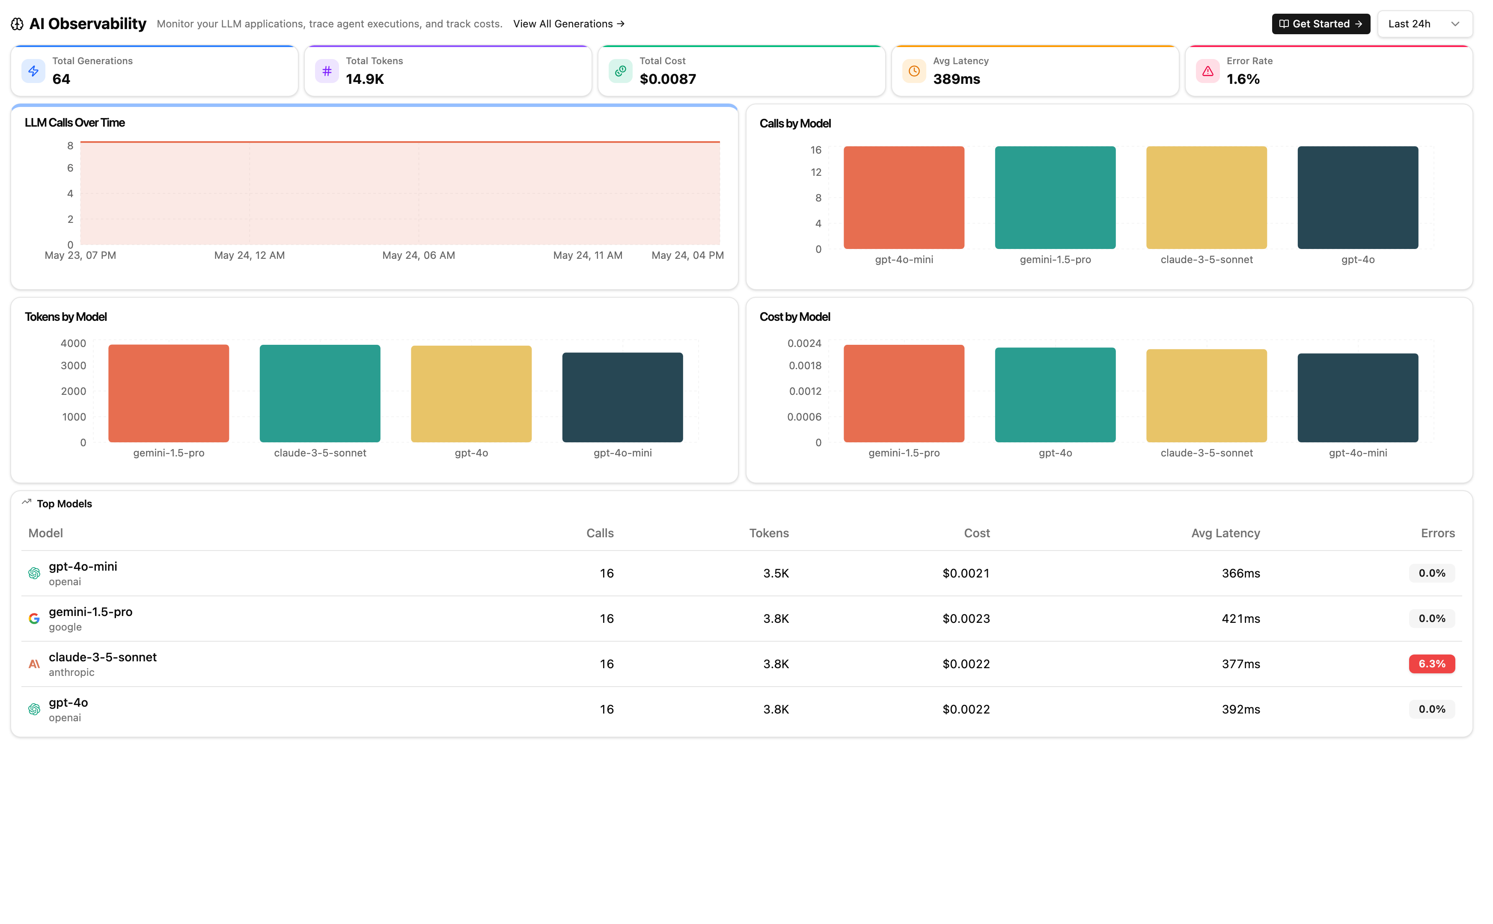The height and width of the screenshot is (924, 1493).
Task: Click the chevron on the time range selector
Action: pos(1455,24)
